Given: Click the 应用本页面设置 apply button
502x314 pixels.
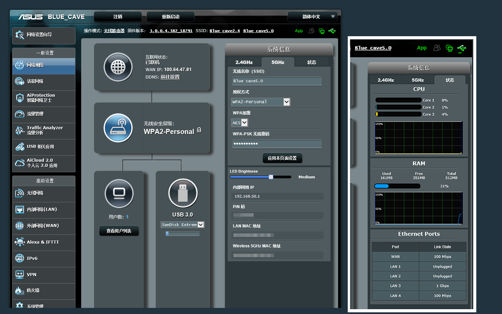Looking at the screenshot, I should pos(282,158).
